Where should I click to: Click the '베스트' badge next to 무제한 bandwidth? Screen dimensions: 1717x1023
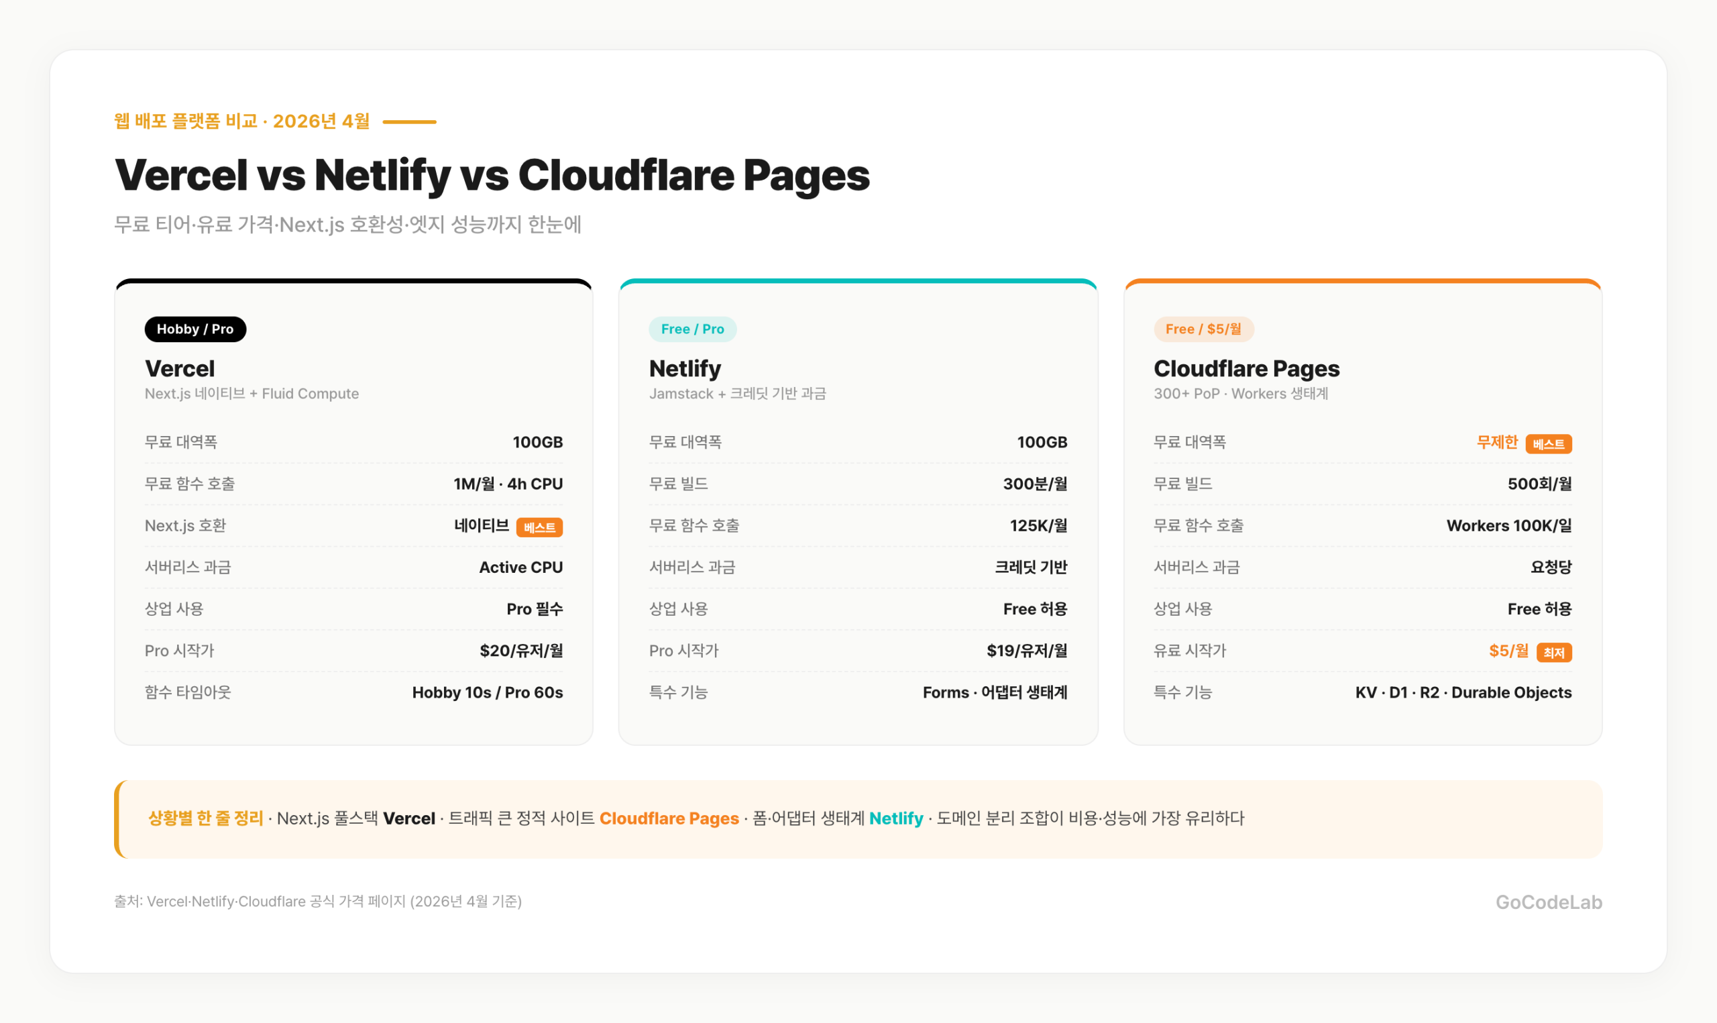pos(1549,443)
